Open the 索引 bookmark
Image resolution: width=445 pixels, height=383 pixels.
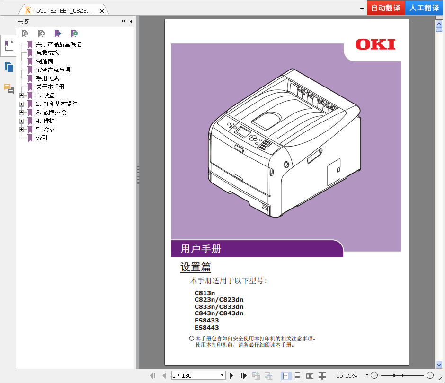tap(42, 138)
